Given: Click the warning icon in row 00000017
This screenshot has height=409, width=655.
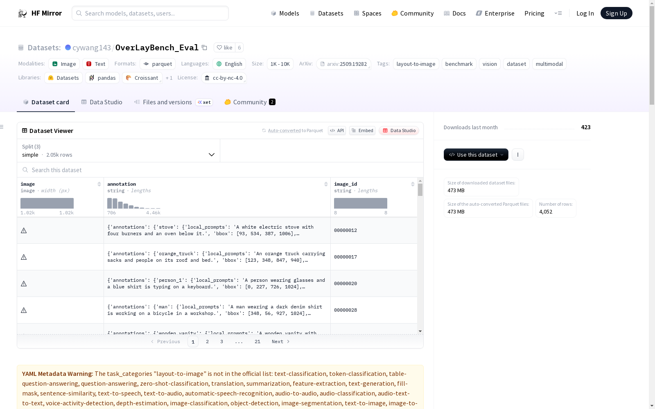Looking at the screenshot, I should point(24,257).
